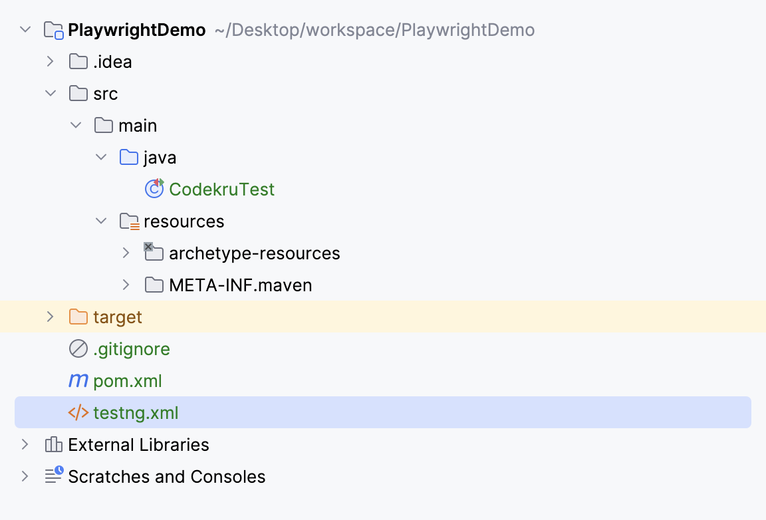Click the PlaywrightDemo project module icon

click(53, 30)
